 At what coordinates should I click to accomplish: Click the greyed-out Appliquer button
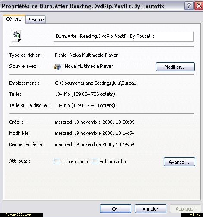click(x=185, y=209)
